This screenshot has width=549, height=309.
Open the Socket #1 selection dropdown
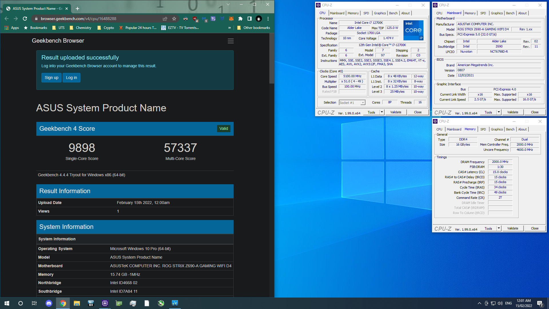(x=352, y=103)
